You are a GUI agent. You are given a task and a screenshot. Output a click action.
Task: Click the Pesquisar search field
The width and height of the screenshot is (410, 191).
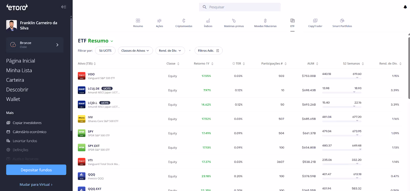click(240, 7)
